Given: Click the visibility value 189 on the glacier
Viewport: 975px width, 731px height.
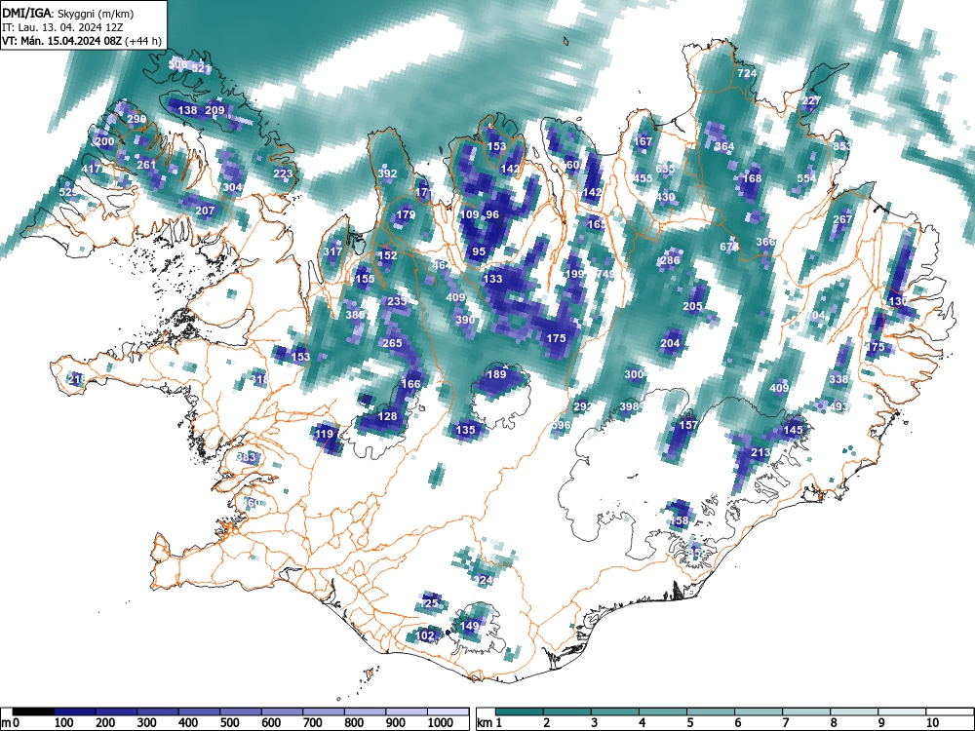Looking at the screenshot, I should 496,375.
